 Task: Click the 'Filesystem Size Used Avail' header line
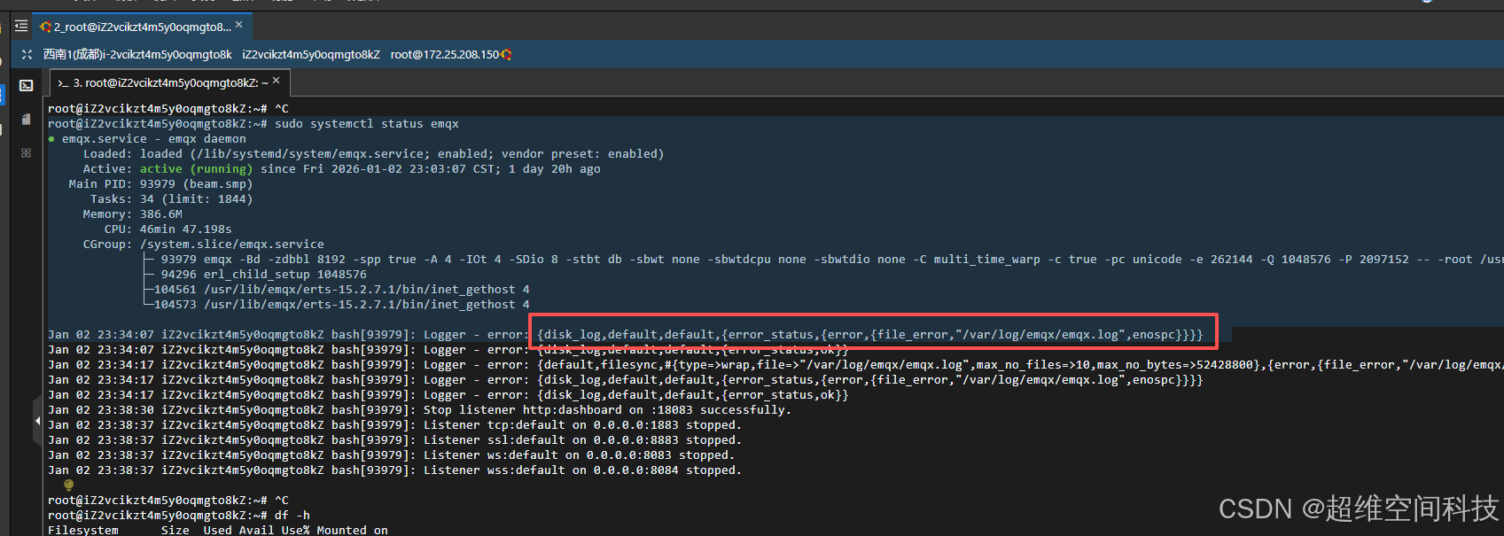[218, 530]
